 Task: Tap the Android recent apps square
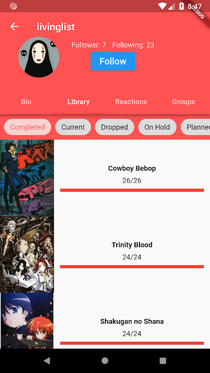[x=163, y=360]
